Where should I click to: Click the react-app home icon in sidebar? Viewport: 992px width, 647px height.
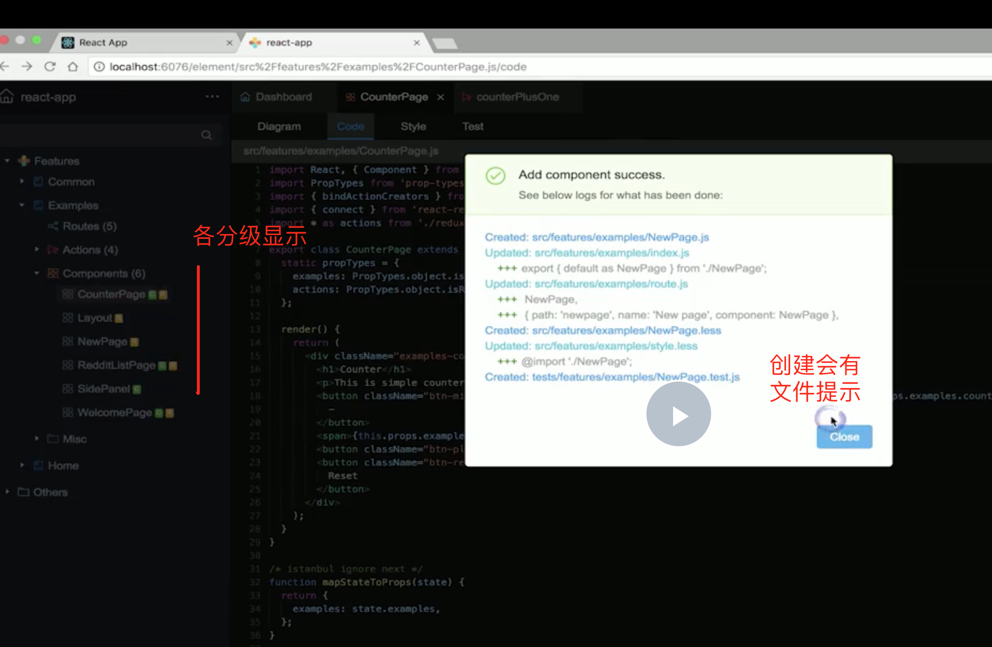[x=7, y=97]
